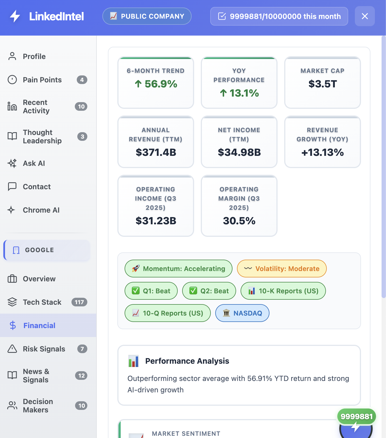Click the Financial dollar sign icon
386x438 pixels.
click(x=13, y=325)
